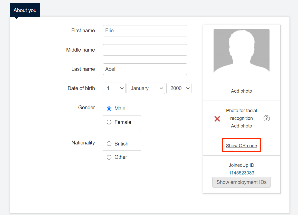
Task: Select the Male gender option
Action: (109, 109)
